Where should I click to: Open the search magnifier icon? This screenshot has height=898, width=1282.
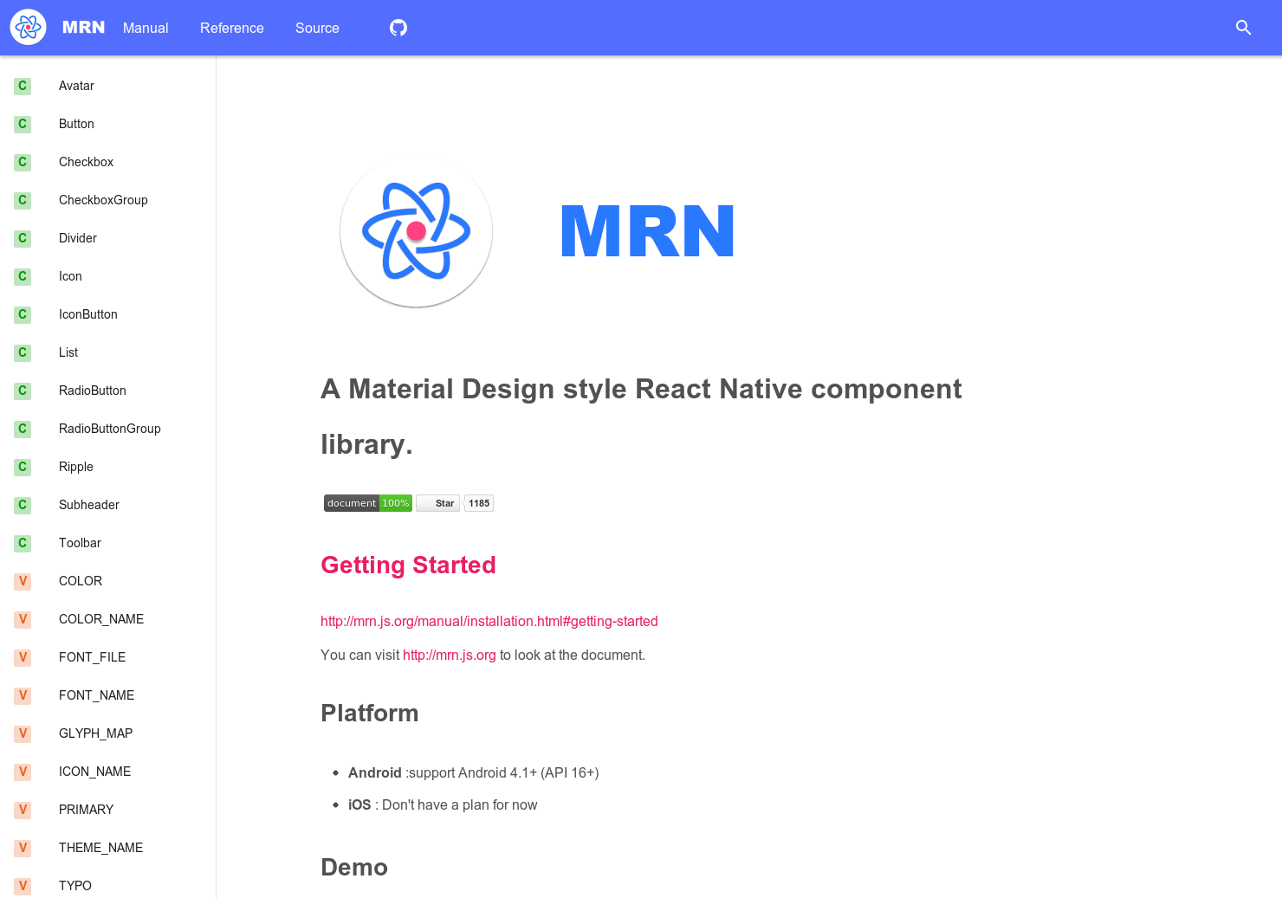tap(1244, 28)
